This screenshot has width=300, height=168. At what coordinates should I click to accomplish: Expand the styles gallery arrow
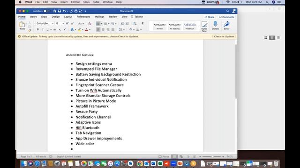click(x=199, y=26)
